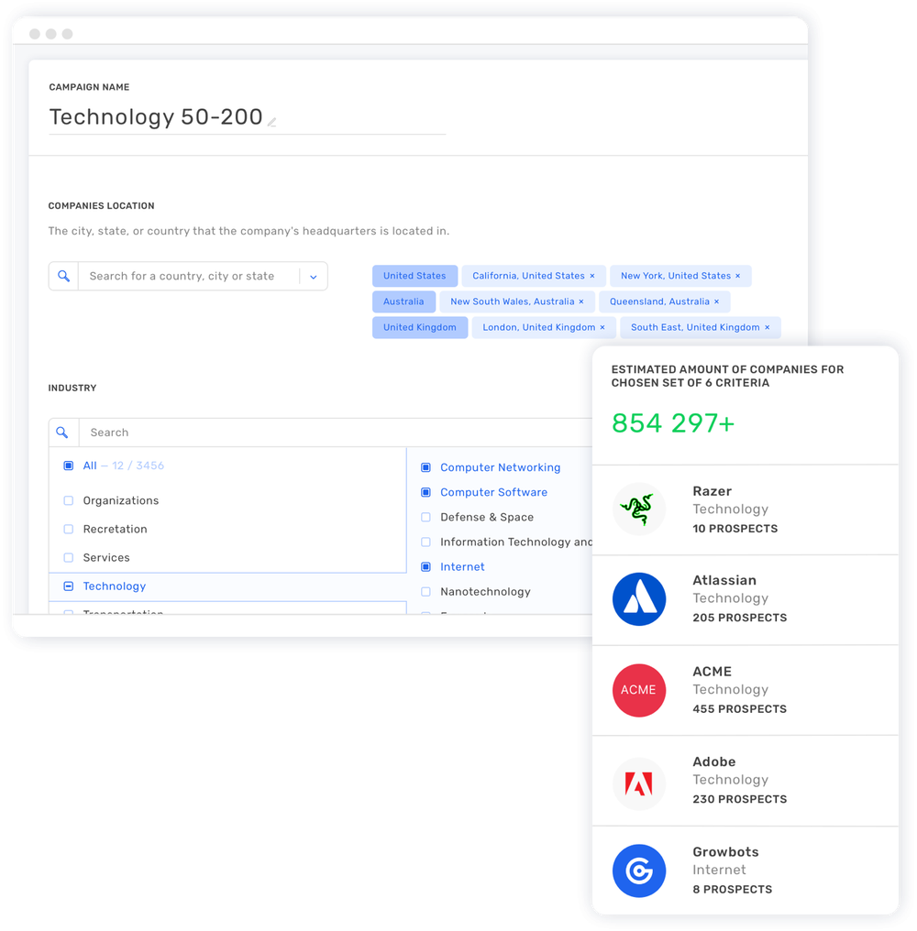
Task: Remove London, United Kingdom tag
Action: pyautogui.click(x=602, y=327)
